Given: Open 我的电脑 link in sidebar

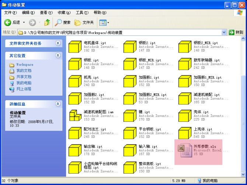Looking at the screenshot, I should point(24,83).
